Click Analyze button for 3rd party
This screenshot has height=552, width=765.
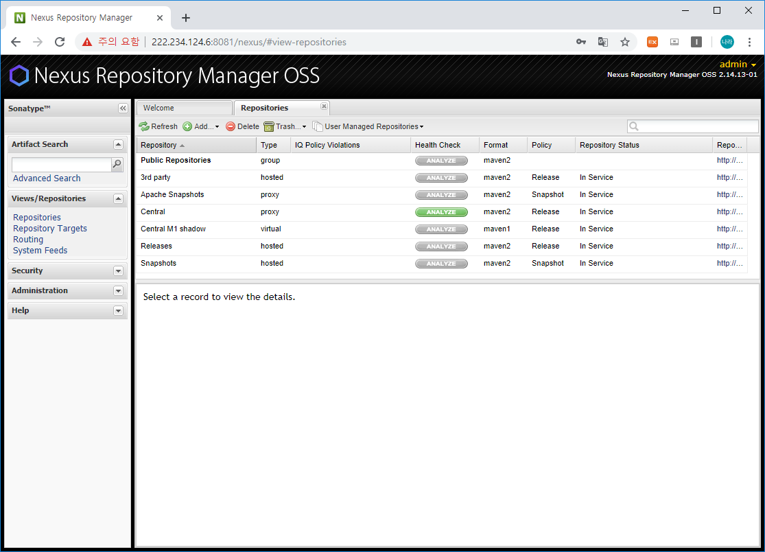click(x=441, y=178)
